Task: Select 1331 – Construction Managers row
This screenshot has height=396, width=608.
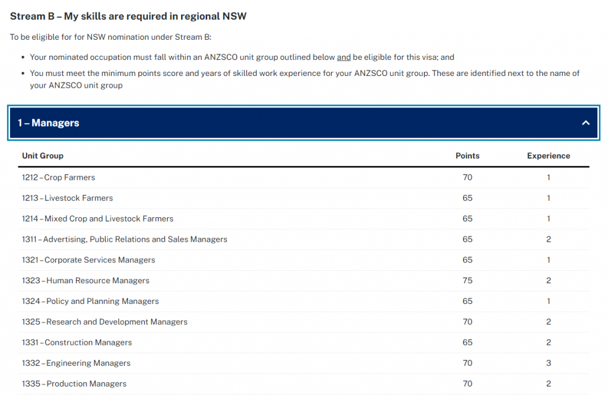Action: (77, 343)
